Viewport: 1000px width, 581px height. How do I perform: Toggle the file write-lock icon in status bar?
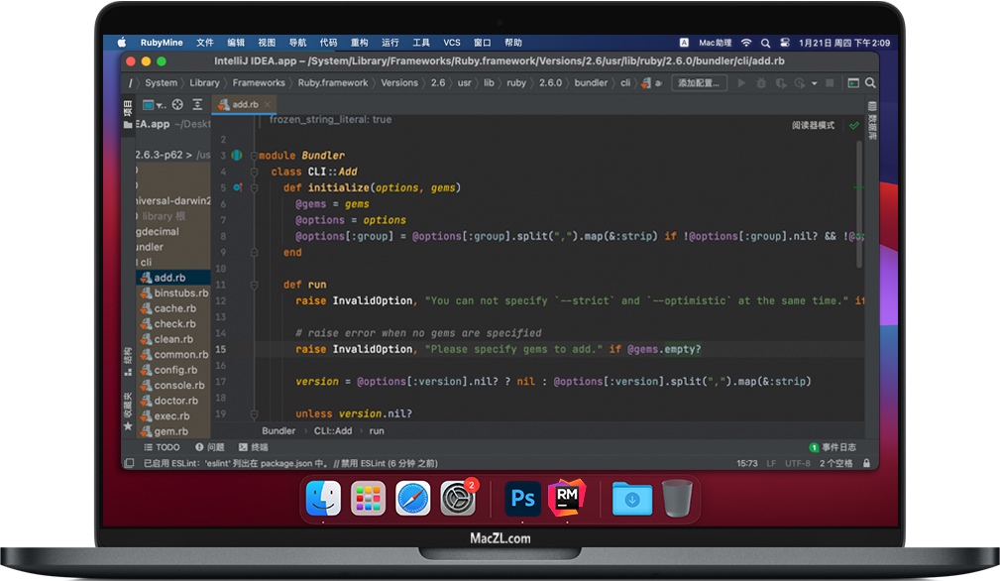tap(865, 462)
